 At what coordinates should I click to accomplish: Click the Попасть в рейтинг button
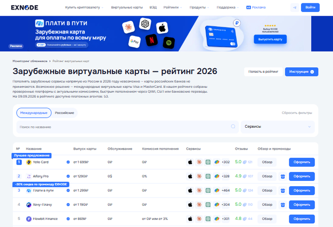(x=263, y=72)
